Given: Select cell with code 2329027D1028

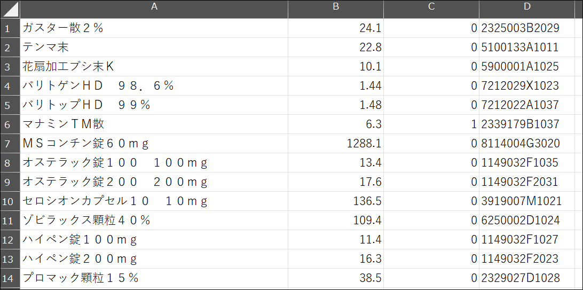Looking at the screenshot, I should click(527, 278).
